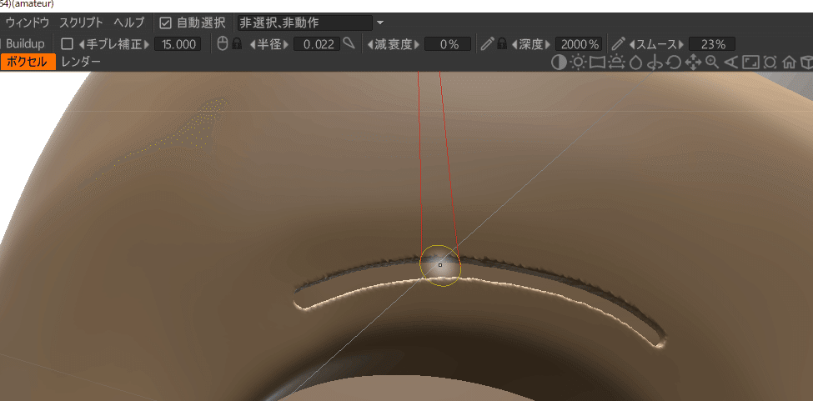Click the スムース label text
This screenshot has height=401, width=813.
point(657,44)
